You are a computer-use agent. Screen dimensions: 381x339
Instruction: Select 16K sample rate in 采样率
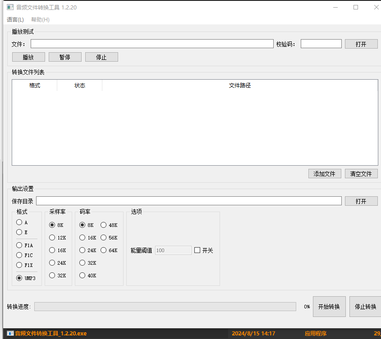click(52, 250)
